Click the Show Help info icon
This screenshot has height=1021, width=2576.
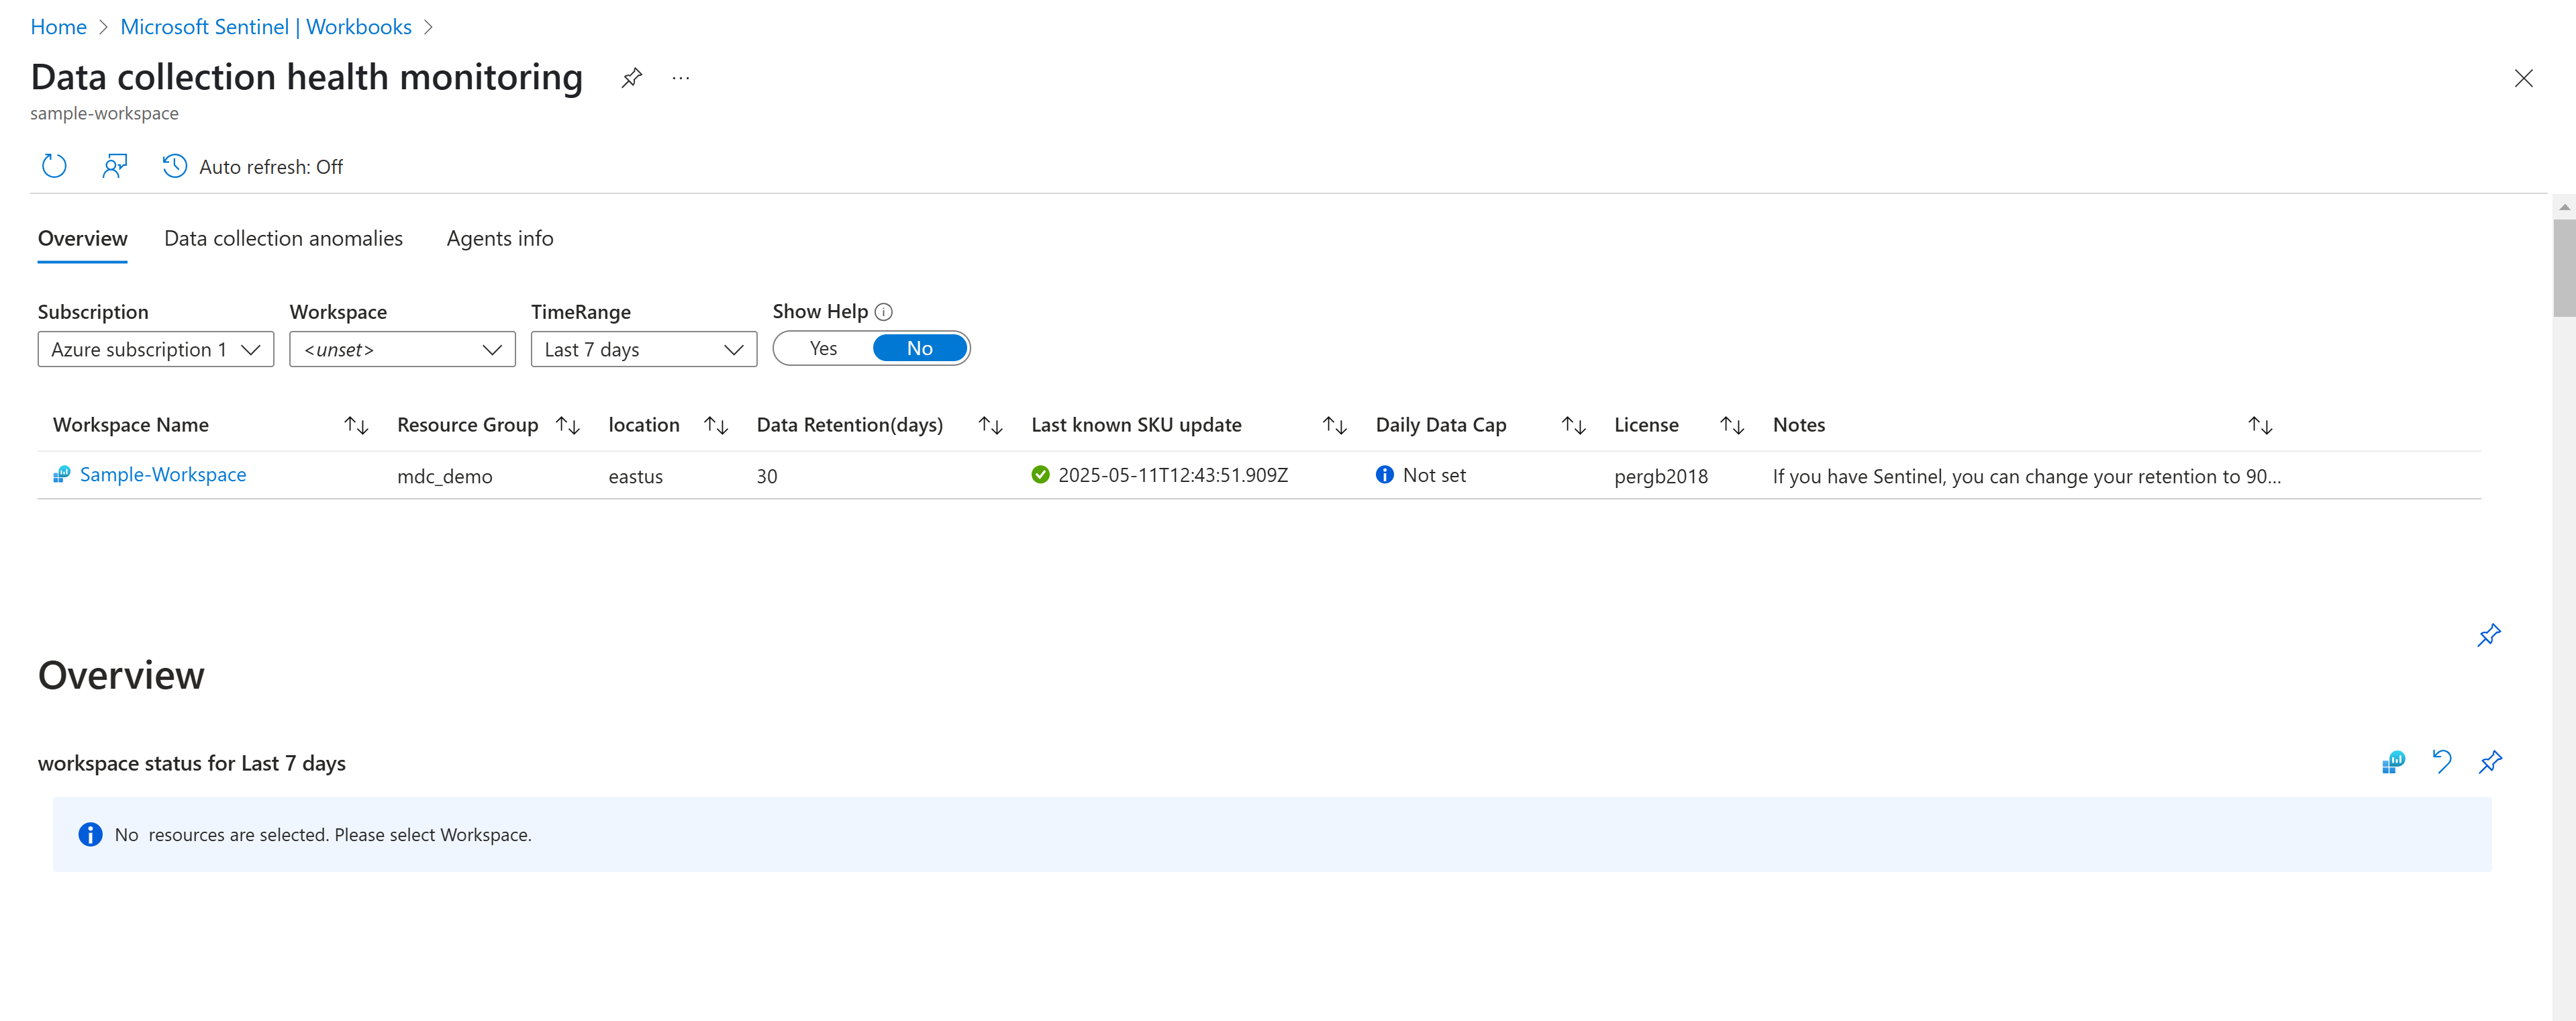pos(883,312)
